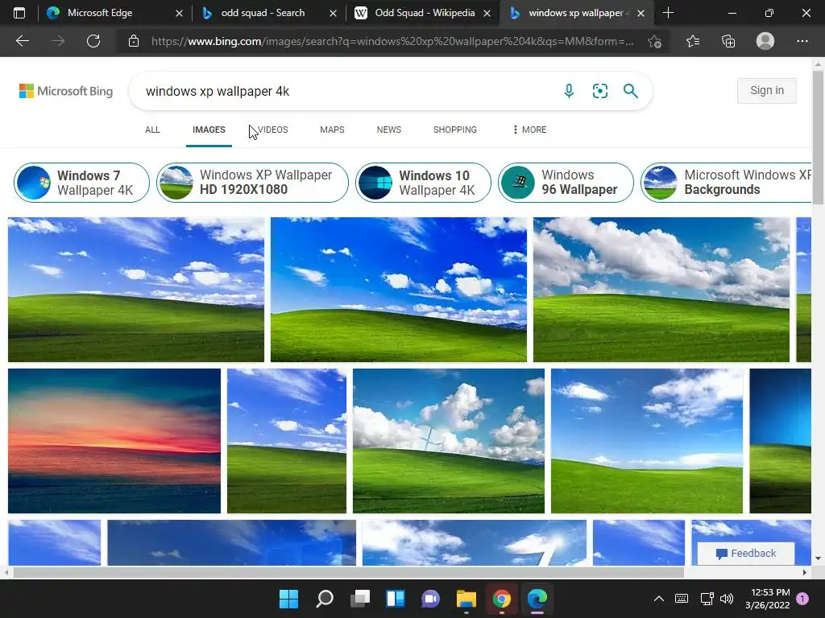Show hidden system tray icons
Screen dimensions: 825x618
click(x=659, y=599)
